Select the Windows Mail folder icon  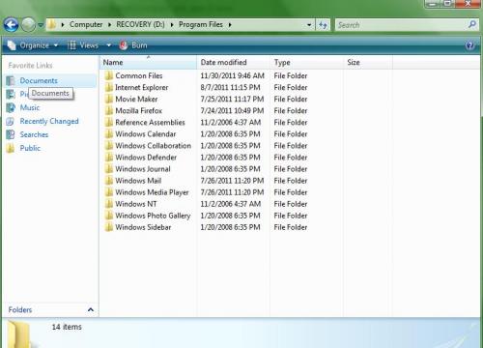coord(109,181)
